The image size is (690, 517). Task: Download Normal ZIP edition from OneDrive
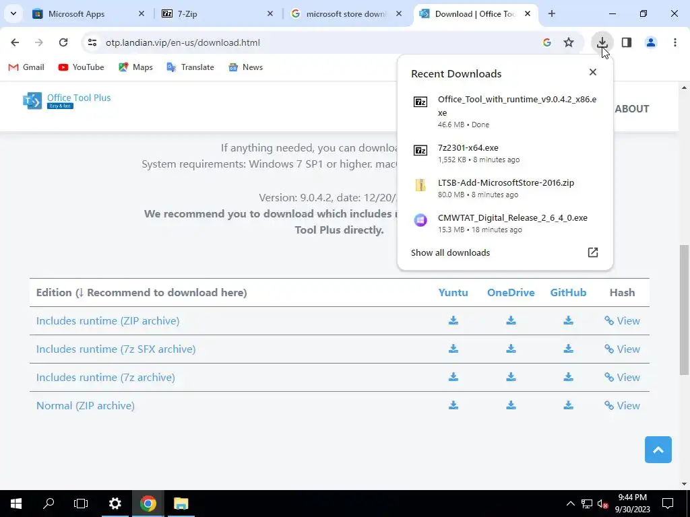pyautogui.click(x=511, y=405)
